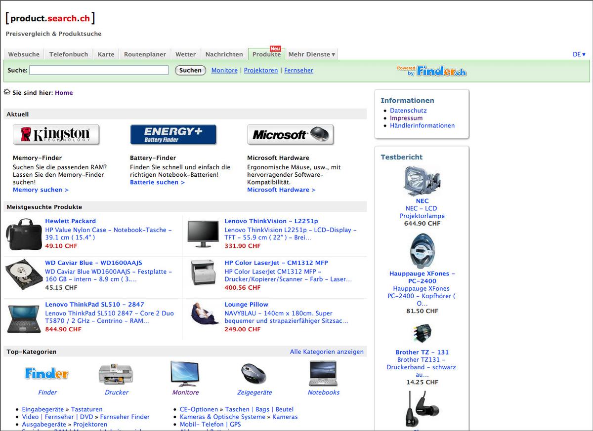Click the 'Mobil- Telefon | GPS' link
Image resolution: width=593 pixels, height=431 pixels.
(x=210, y=424)
